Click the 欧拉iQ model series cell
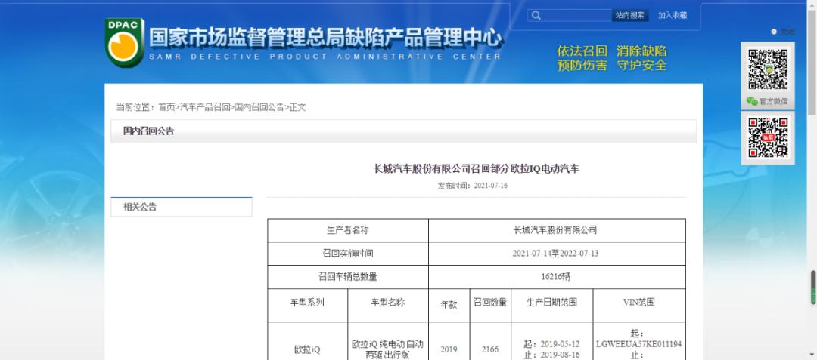Viewport: 817px width, 360px height. (307, 341)
